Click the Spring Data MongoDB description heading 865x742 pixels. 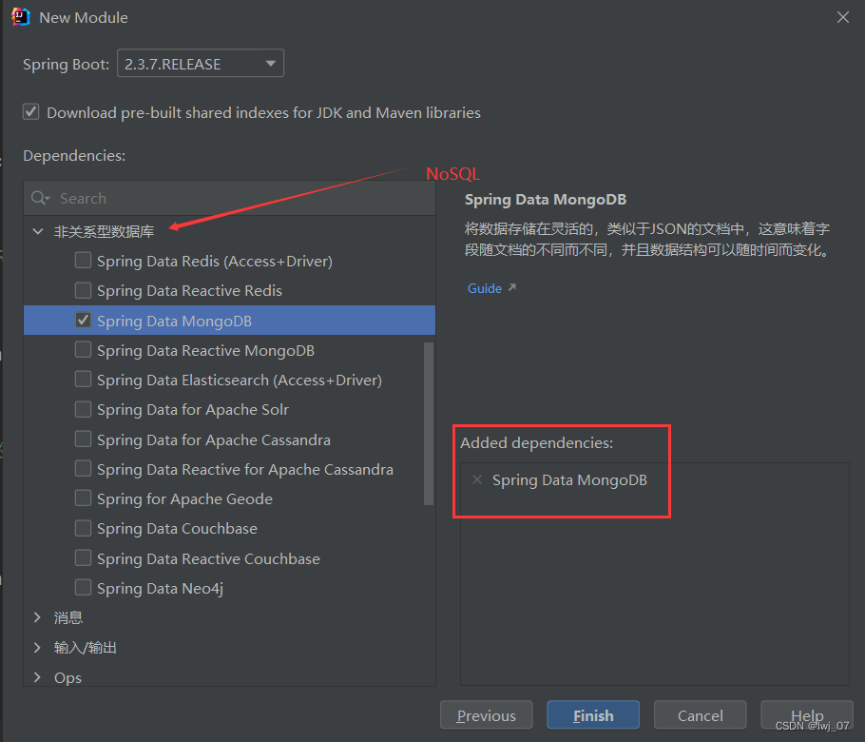545,200
